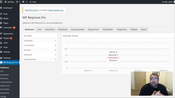Click the orange Plugins update badge

point(11,38)
